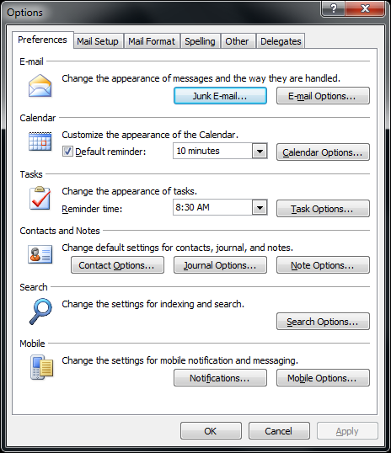
Task: Click the 'Reminder time:' label
Action: tap(92, 209)
